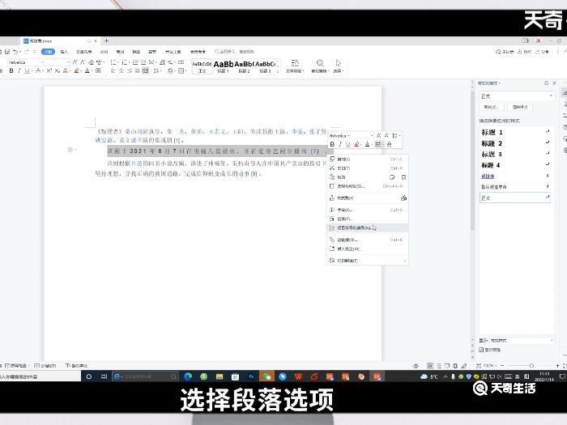567x425 pixels.
Task: Click Underline in the ribbon toolbar
Action: pos(27,71)
